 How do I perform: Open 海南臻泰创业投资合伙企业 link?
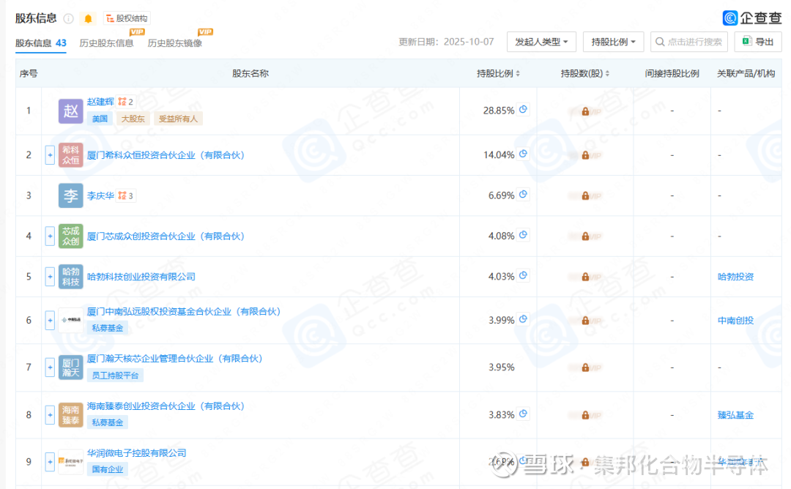(166, 406)
